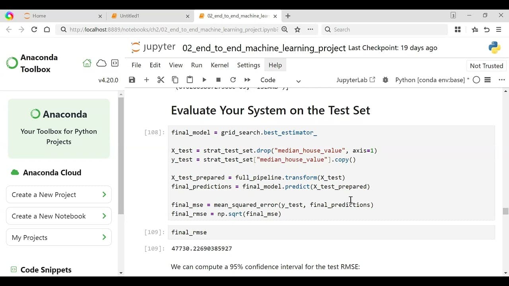Go back in browser history
This screenshot has height=286, width=509.
(9, 29)
